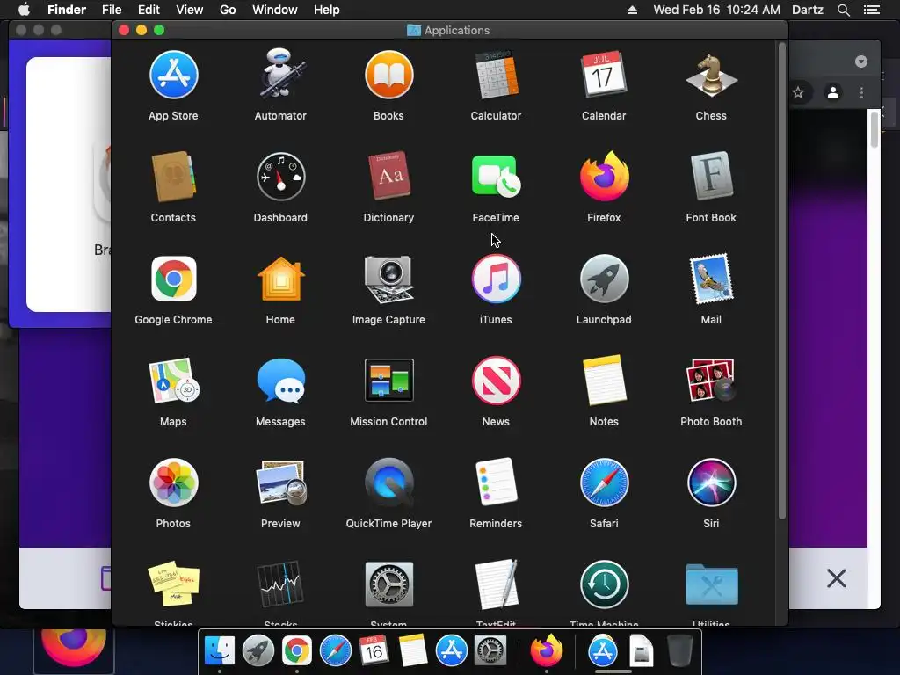Select Launchpad in the Applications window
Viewport: 900px width, 675px height.
click(x=604, y=279)
